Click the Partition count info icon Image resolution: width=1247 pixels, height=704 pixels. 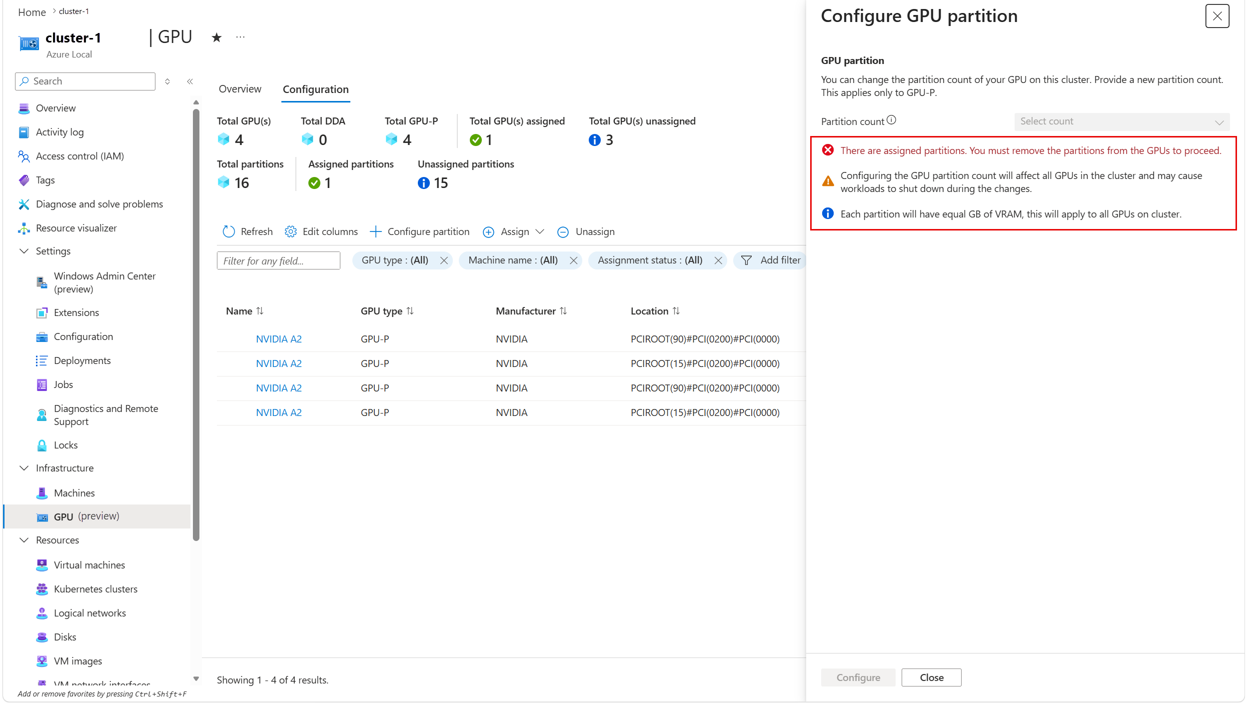point(891,120)
